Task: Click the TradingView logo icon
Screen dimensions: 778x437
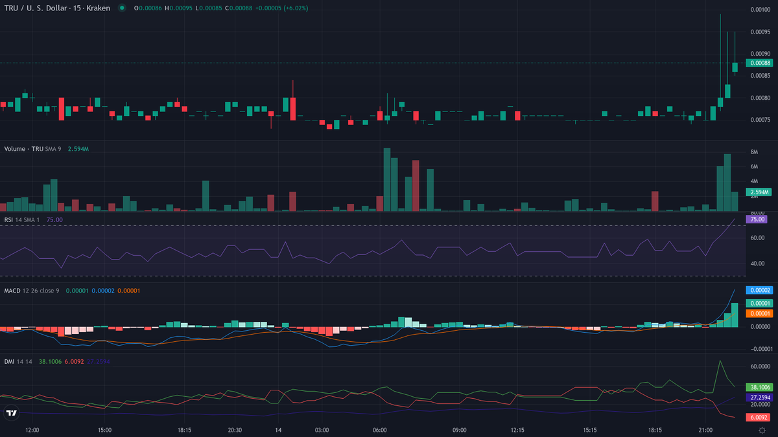Action: 11,412
